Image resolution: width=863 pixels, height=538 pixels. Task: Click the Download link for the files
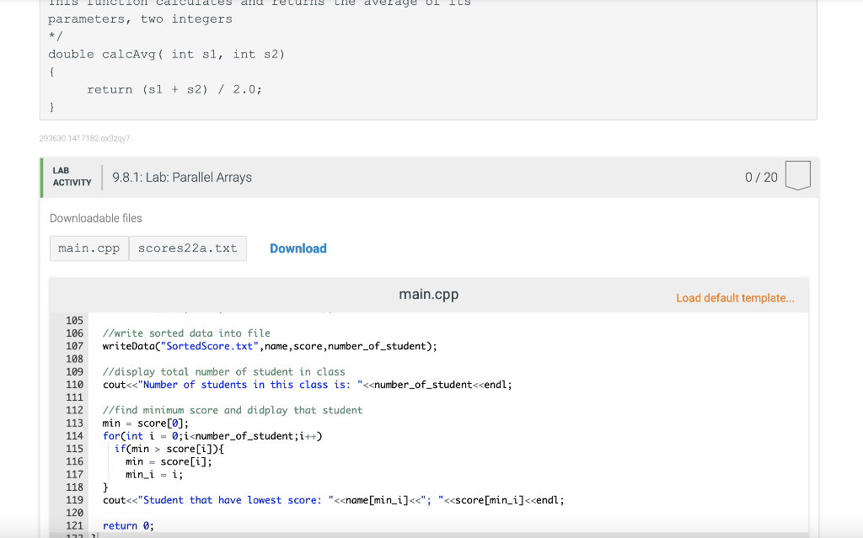pos(297,248)
